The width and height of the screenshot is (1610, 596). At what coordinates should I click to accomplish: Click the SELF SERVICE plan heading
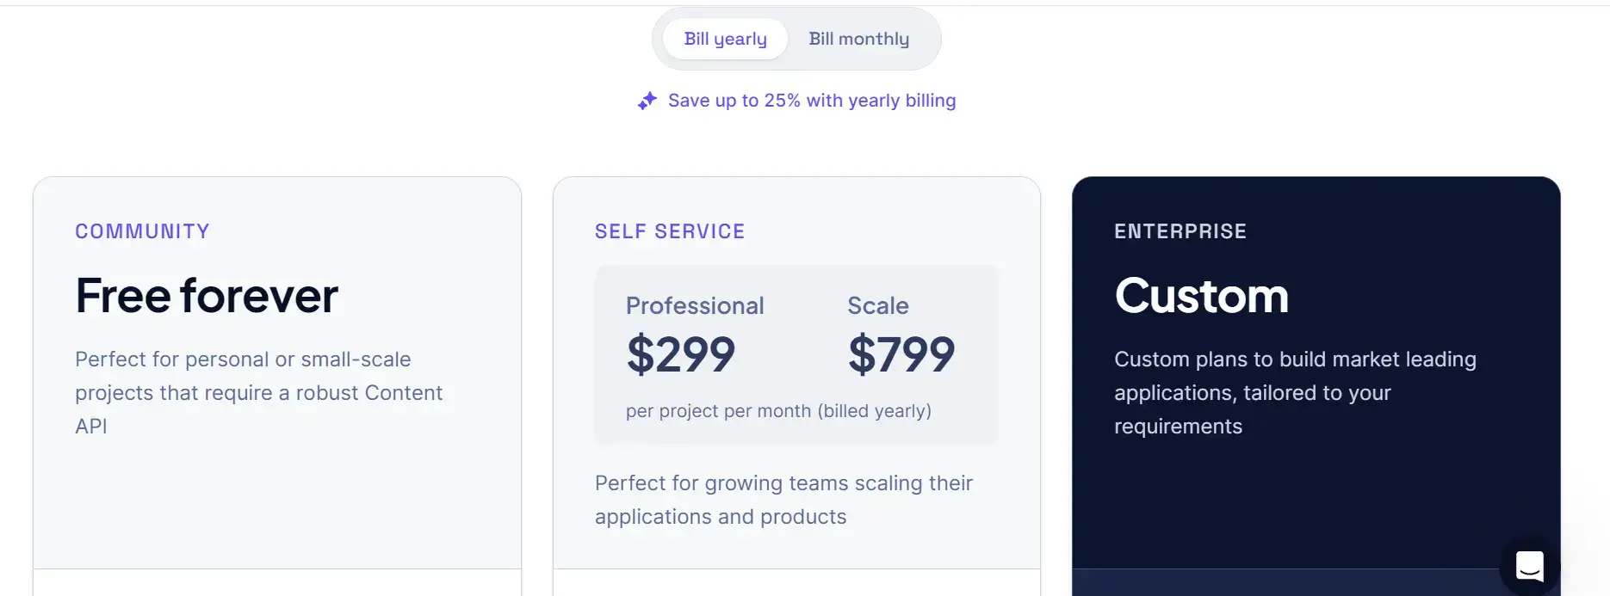pyautogui.click(x=670, y=231)
